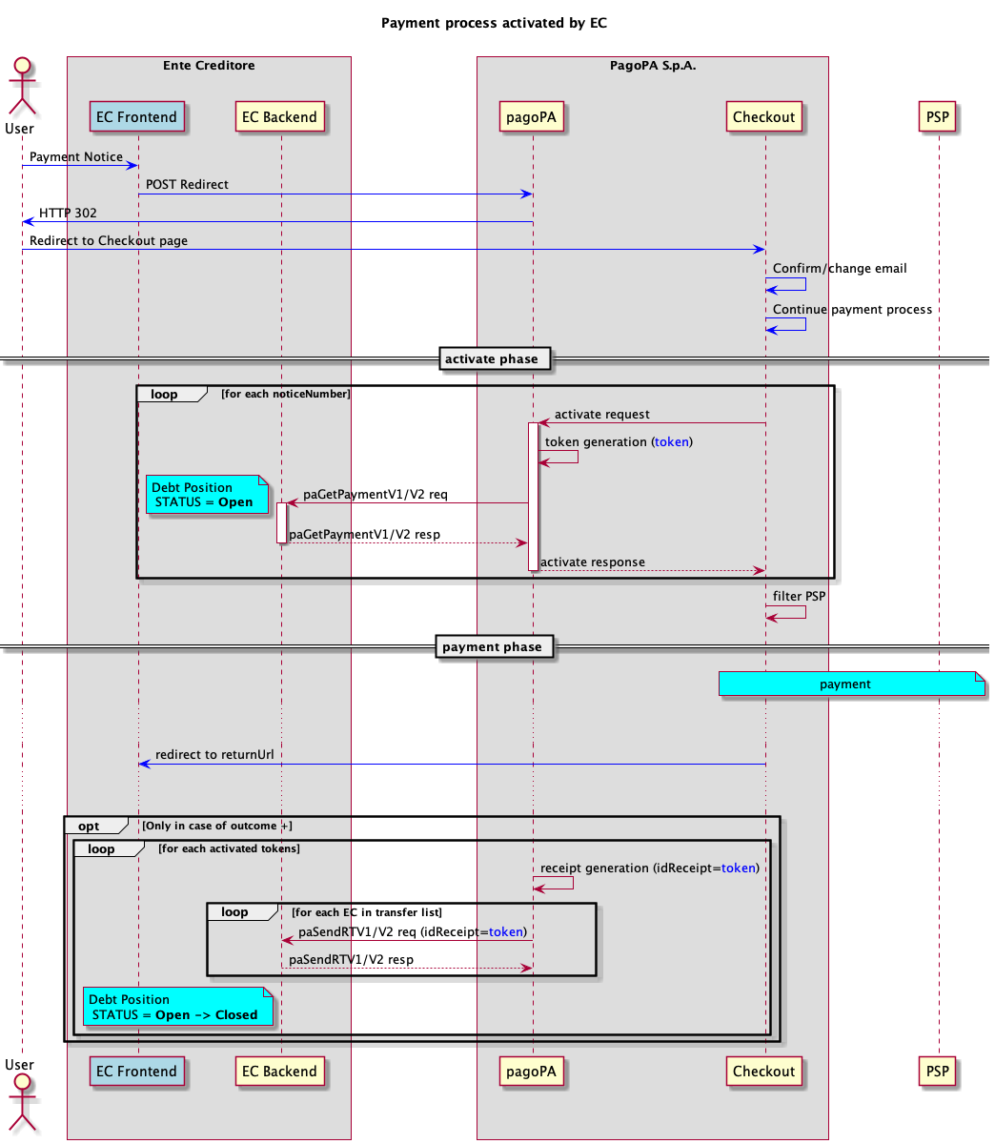Select the top EC Backend participant box
Viewport: 995px width, 1144px height.
tap(279, 117)
